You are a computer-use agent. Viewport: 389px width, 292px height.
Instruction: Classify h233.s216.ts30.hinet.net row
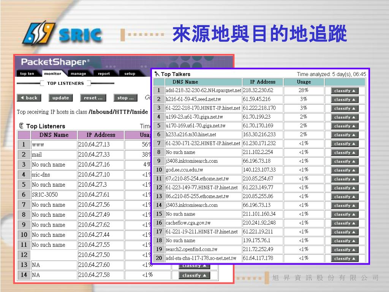[345, 135]
